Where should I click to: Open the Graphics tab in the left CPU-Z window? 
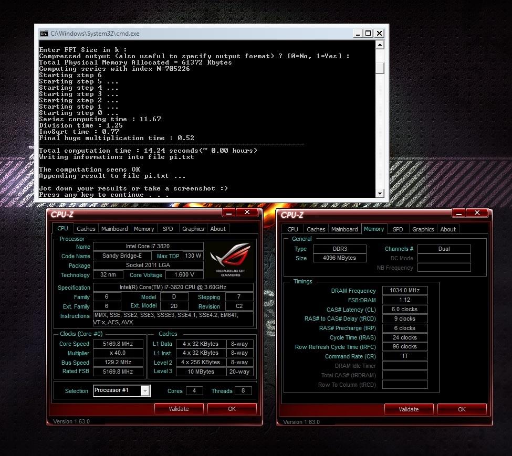193,229
